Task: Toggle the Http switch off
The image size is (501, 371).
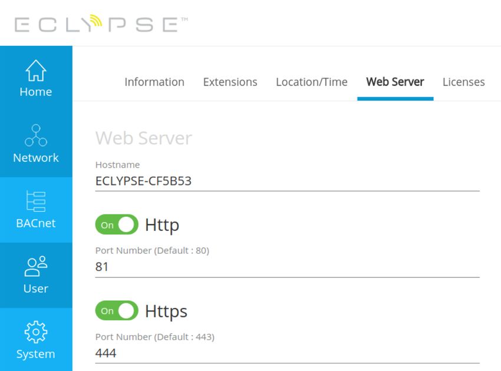Action: click(117, 224)
